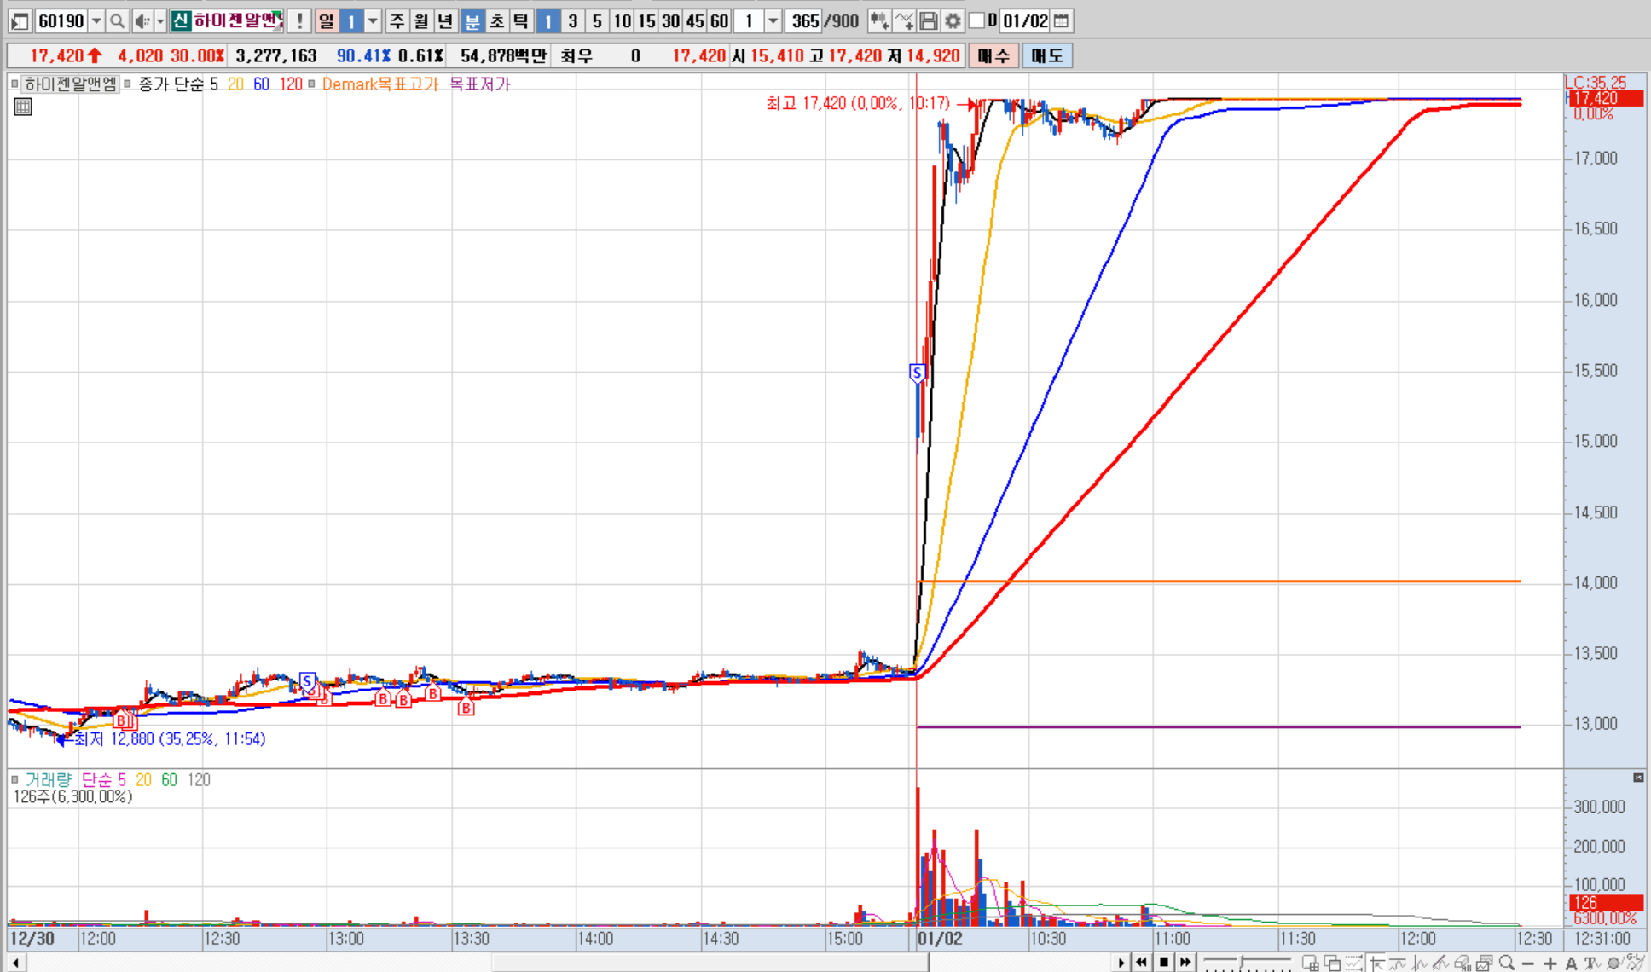
Task: Toggle the 거래량 volume indicator legend box
Action: [14, 779]
